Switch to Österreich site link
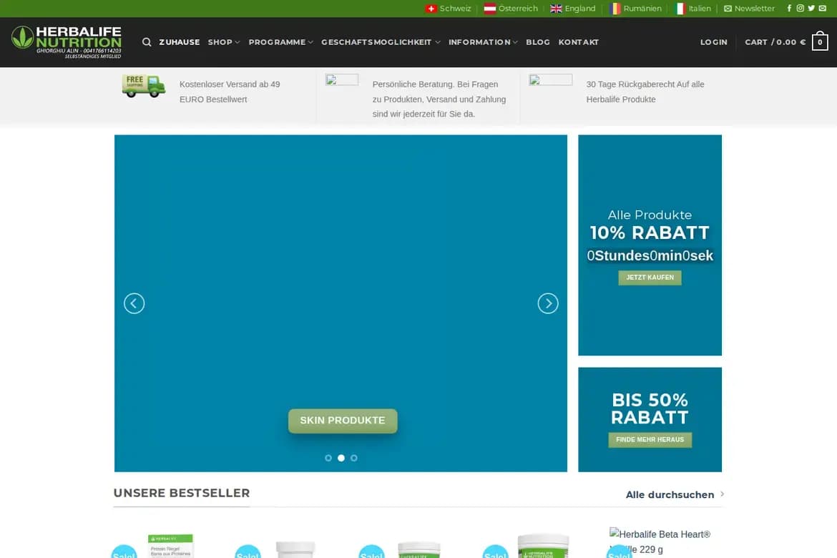This screenshot has width=837, height=558. coord(518,9)
